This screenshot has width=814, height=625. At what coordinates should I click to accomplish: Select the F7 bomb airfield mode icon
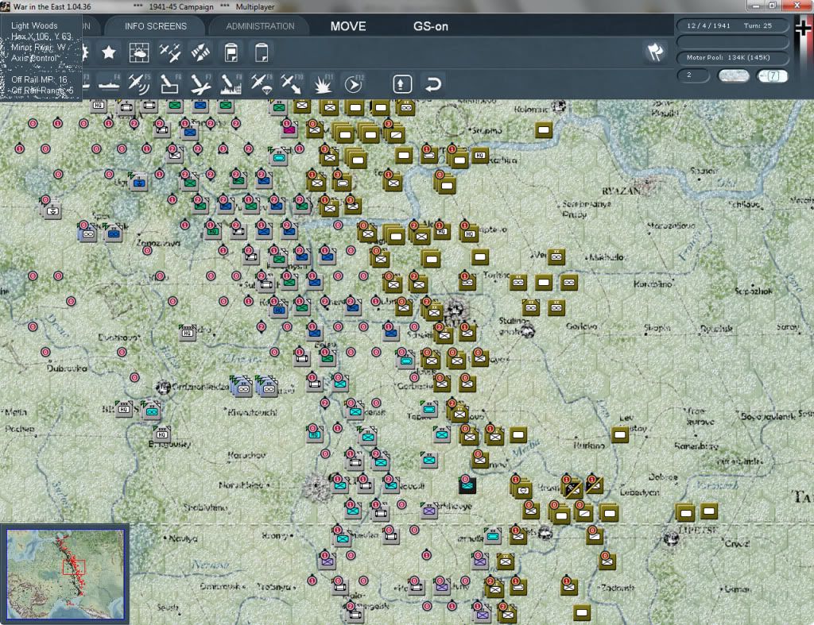[200, 84]
